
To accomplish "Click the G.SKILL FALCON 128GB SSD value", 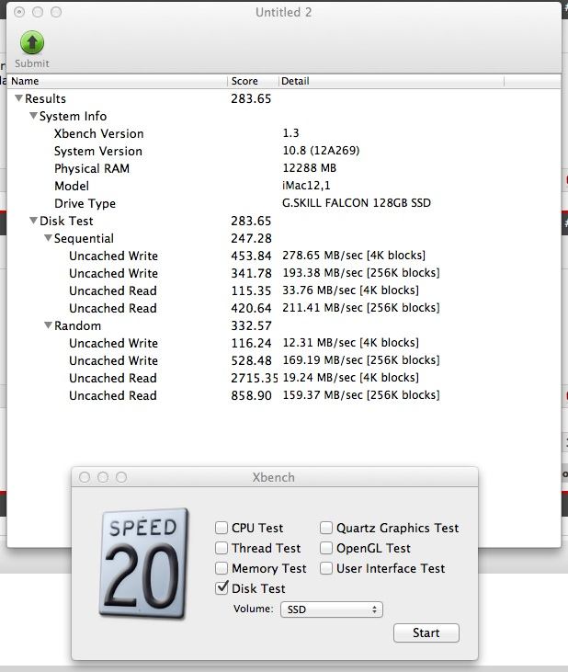I will click(357, 203).
